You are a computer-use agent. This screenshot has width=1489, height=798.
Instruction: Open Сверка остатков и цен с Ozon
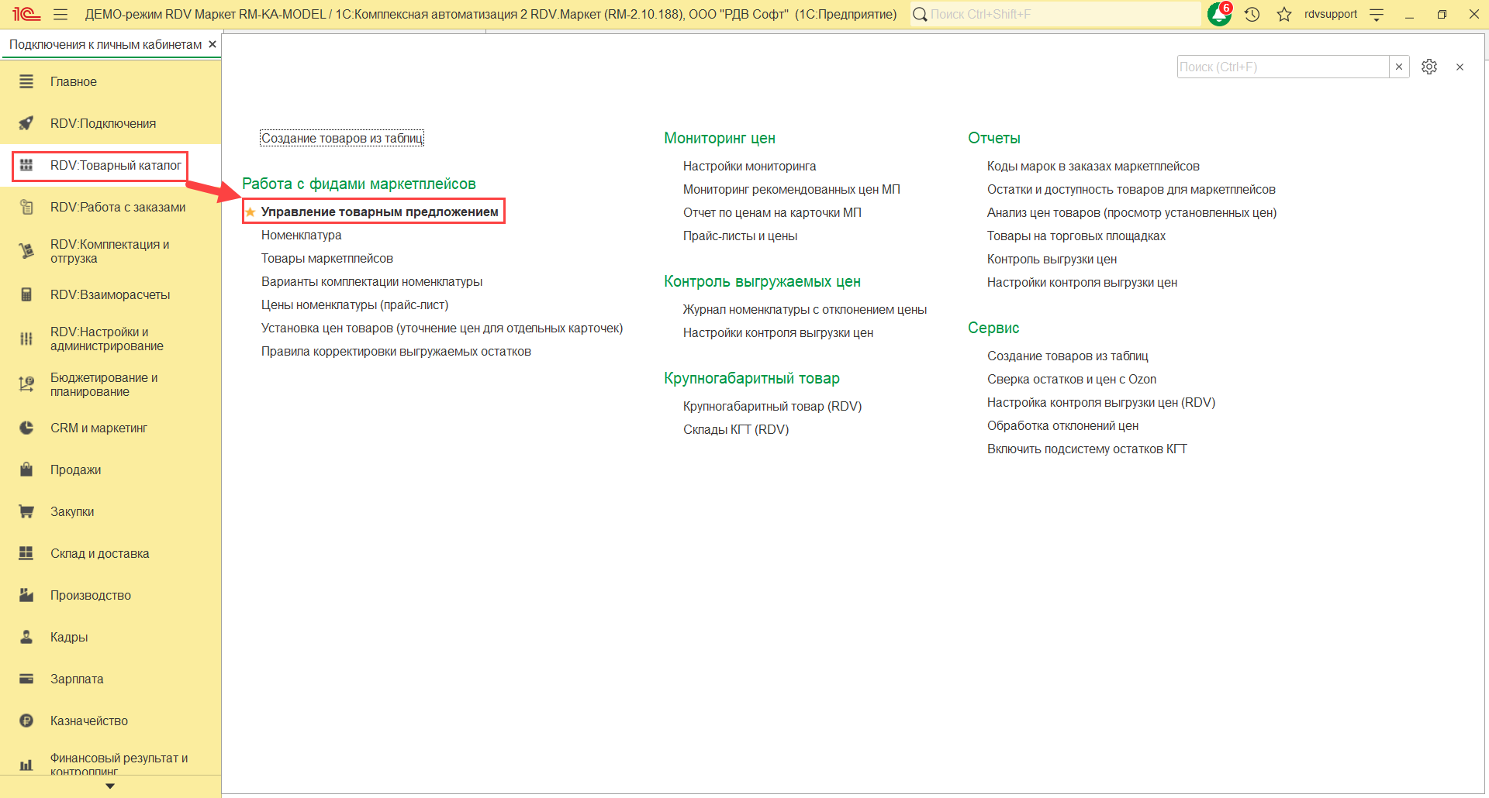point(1071,379)
